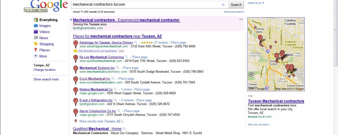Select the Everything filter icon
Image resolution: width=338 pixels, height=135 pixels.
pos(36,20)
